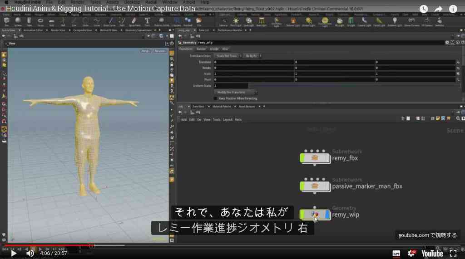This screenshot has height=259, width=465.
Task: Add a Volume Light from the shelf
Action: [293, 21]
